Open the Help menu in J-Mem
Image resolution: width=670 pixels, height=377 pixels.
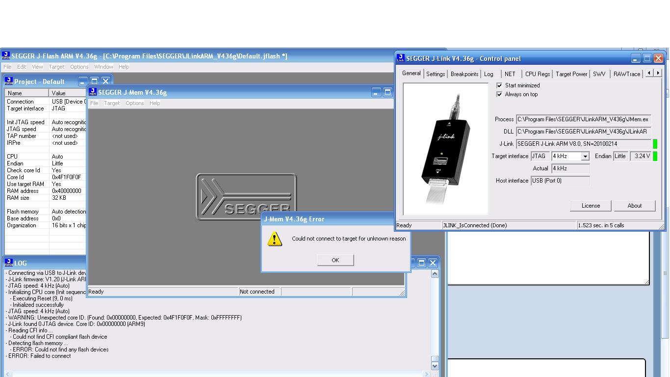tap(155, 103)
